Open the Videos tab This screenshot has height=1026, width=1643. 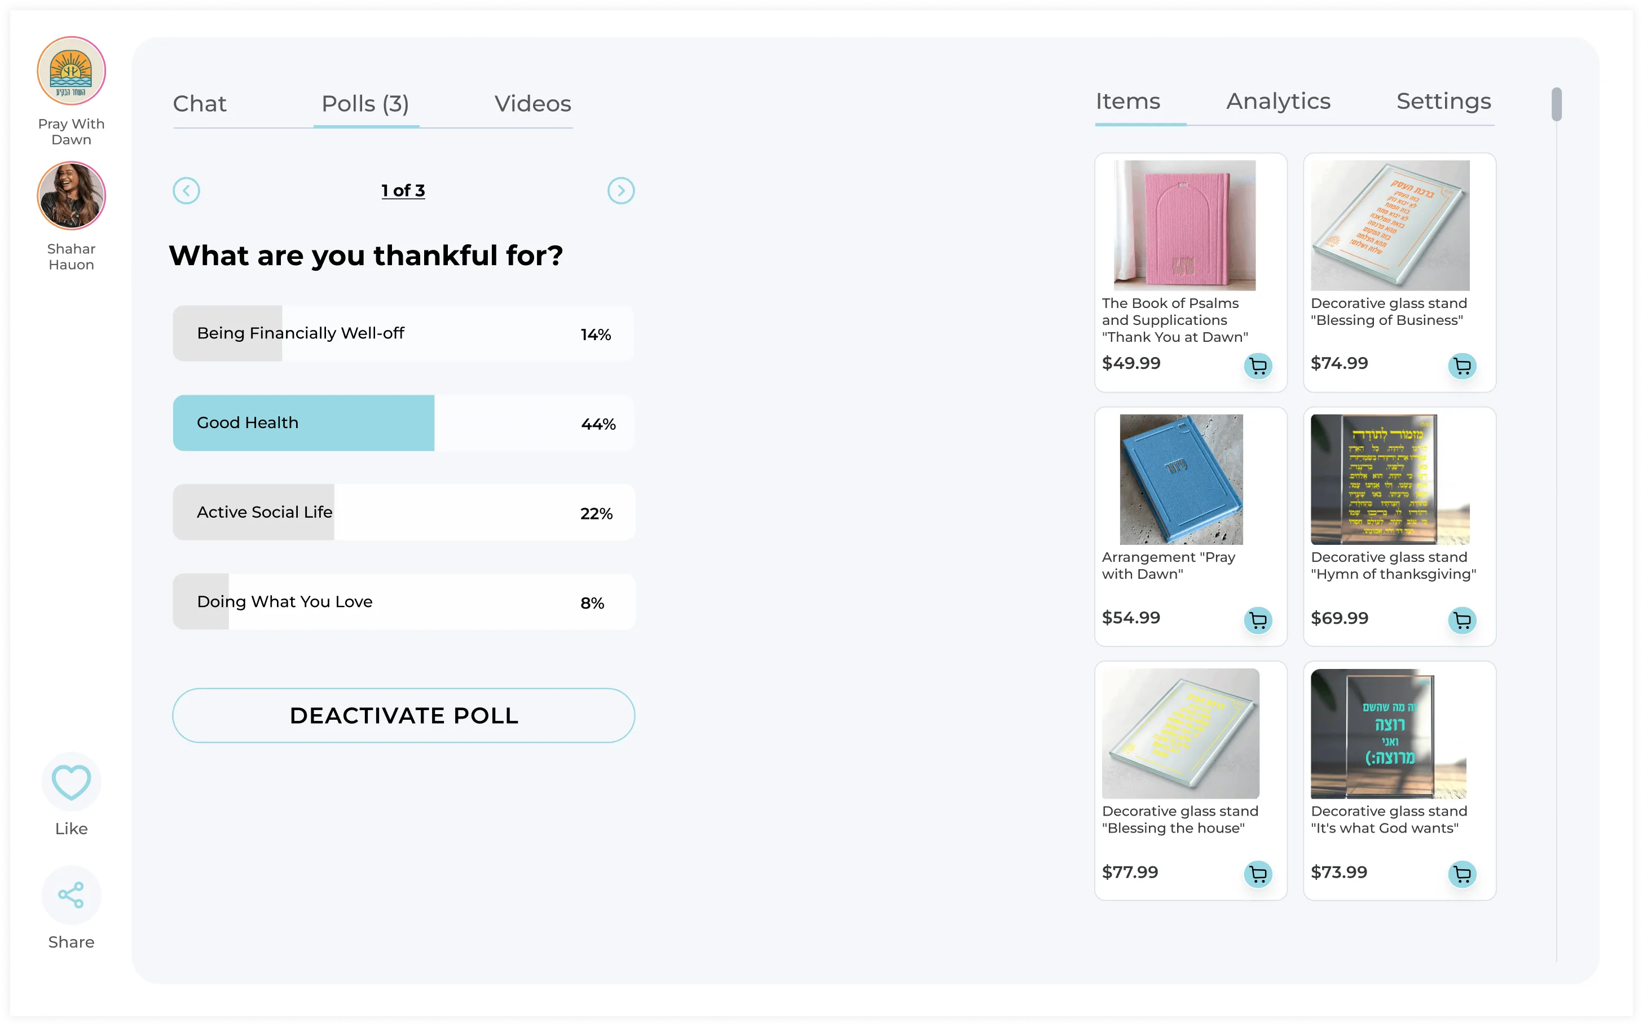click(x=532, y=104)
